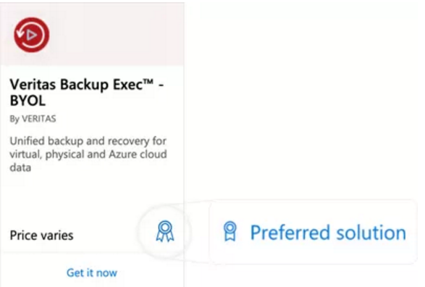The image size is (425, 287).
Task: Click the circular arrow ring of the red logo
Action: [x=31, y=35]
